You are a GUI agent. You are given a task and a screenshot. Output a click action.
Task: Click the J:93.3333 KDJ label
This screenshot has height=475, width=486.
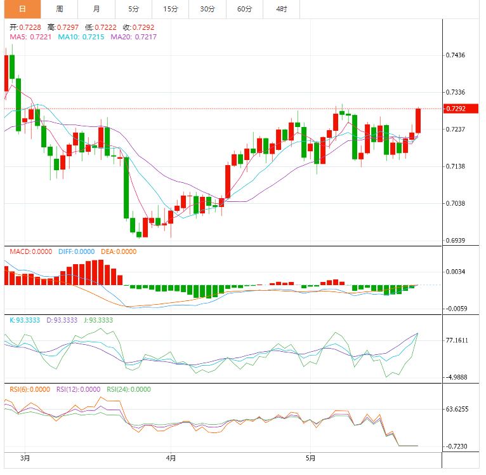click(98, 320)
